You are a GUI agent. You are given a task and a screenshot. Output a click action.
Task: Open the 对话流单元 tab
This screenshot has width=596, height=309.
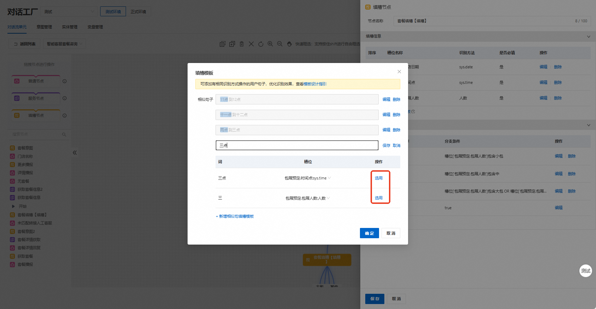[17, 27]
